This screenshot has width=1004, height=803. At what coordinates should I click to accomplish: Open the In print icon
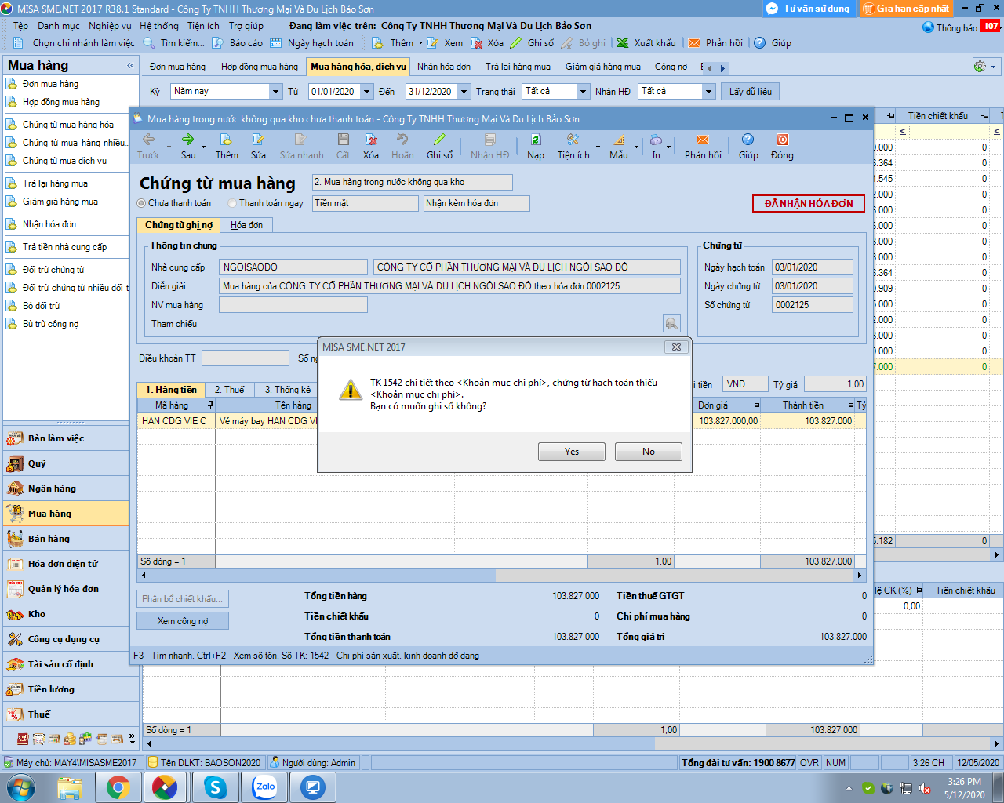pyautogui.click(x=656, y=140)
